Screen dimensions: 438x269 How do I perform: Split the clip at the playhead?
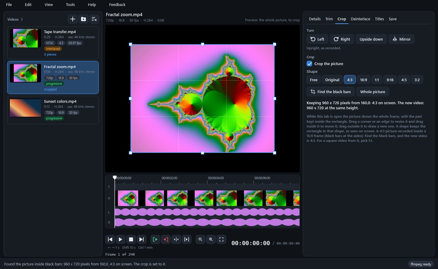tap(176, 239)
